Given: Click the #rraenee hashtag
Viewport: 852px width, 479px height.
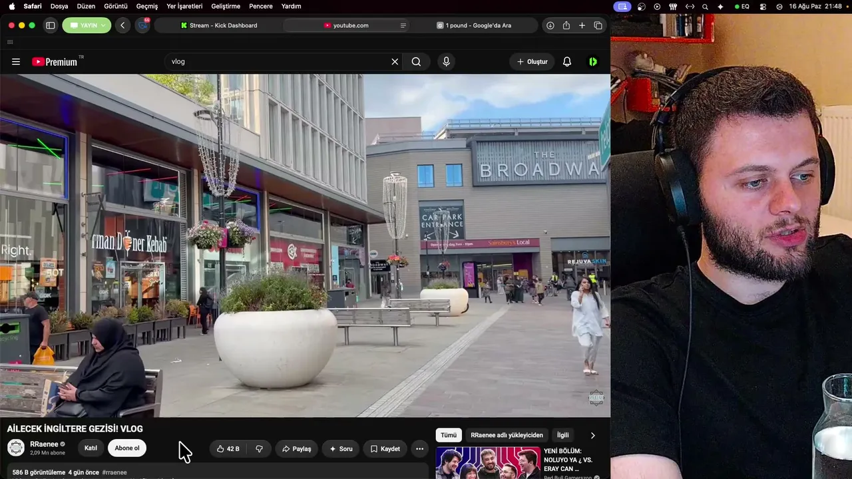Looking at the screenshot, I should [x=114, y=472].
